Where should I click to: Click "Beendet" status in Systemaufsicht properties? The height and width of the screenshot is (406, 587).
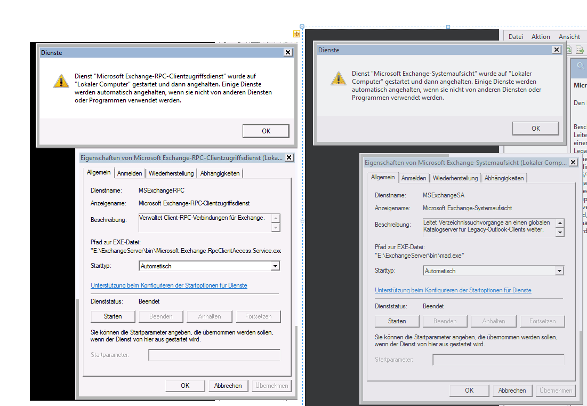433,306
